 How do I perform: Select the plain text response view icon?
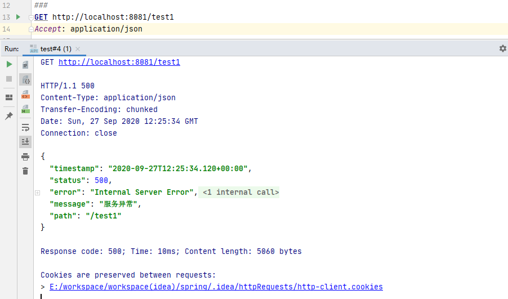[25, 65]
